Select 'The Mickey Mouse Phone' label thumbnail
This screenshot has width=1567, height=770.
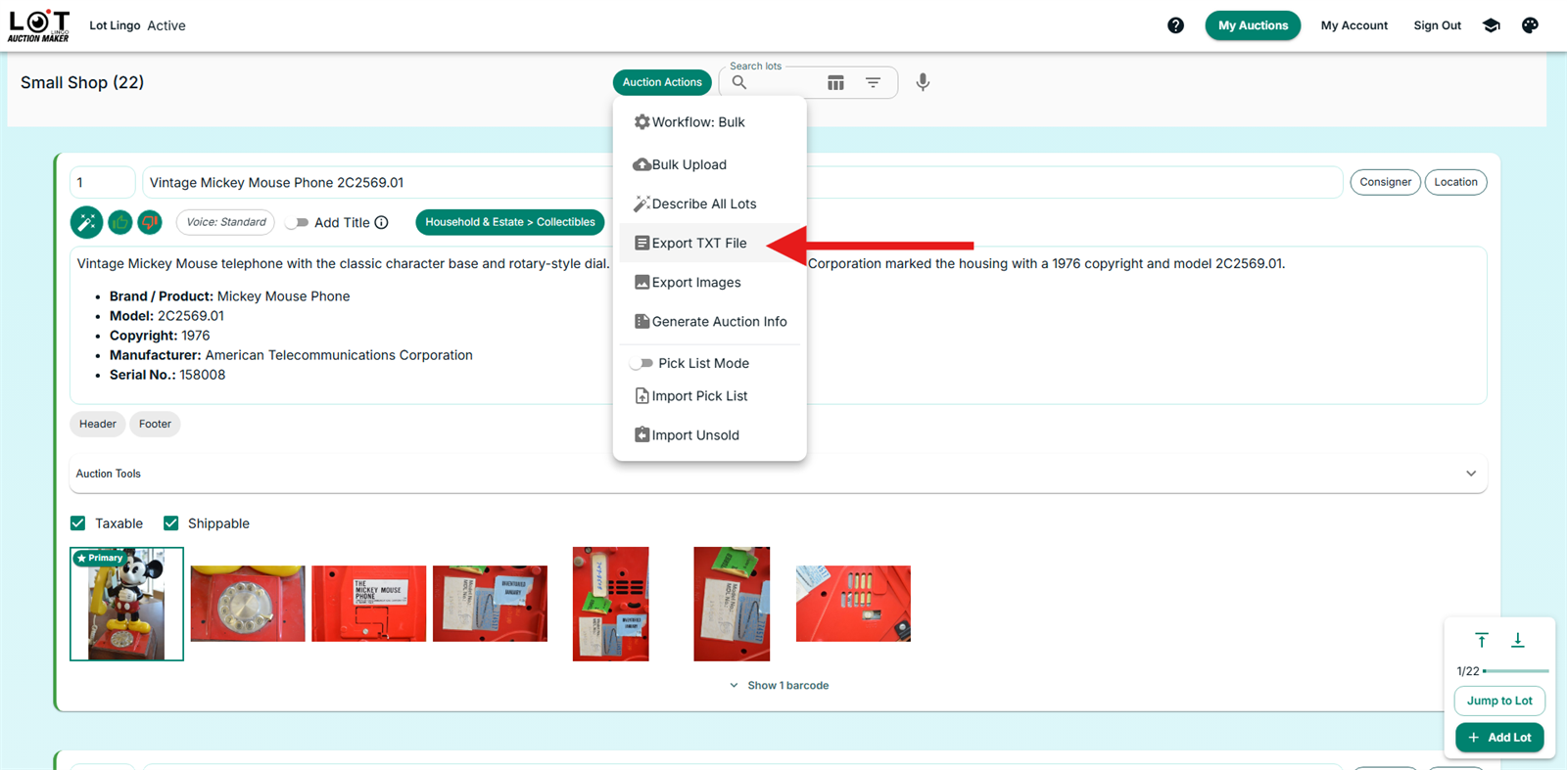click(368, 604)
